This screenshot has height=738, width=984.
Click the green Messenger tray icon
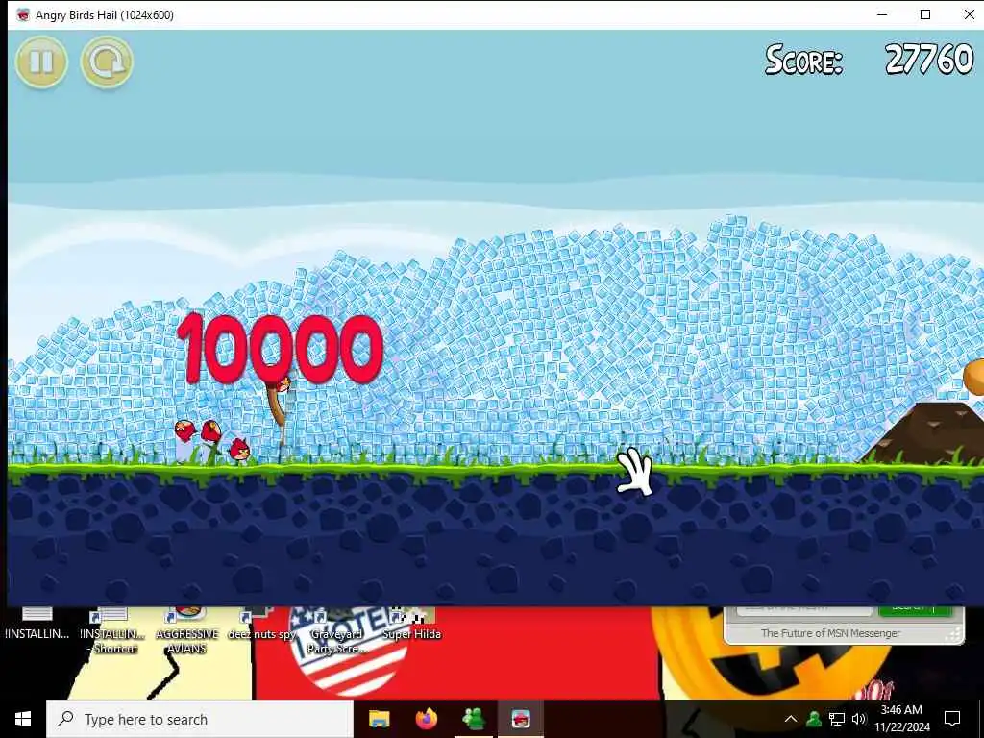pyautogui.click(x=814, y=719)
